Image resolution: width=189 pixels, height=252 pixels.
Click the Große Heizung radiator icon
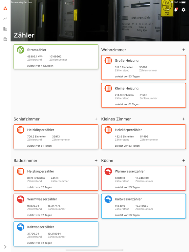pos(108,61)
